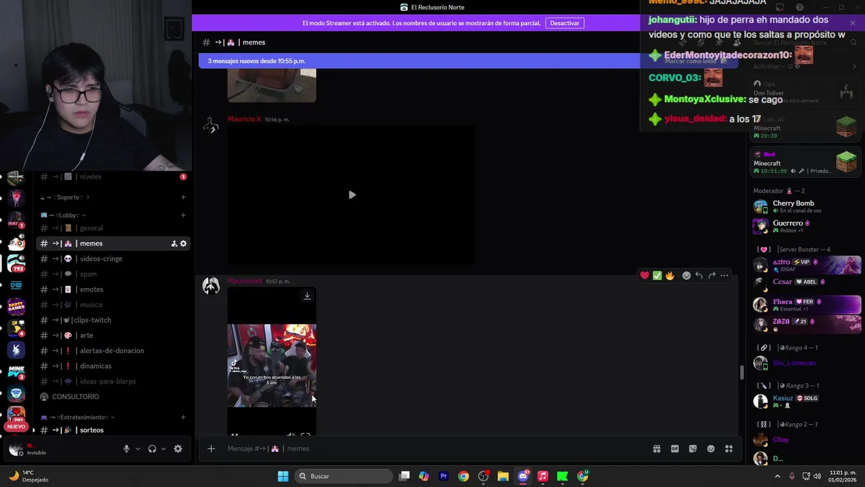The width and height of the screenshot is (865, 487).
Task: Open Premiere Pro from the taskbar
Action: [443, 476]
